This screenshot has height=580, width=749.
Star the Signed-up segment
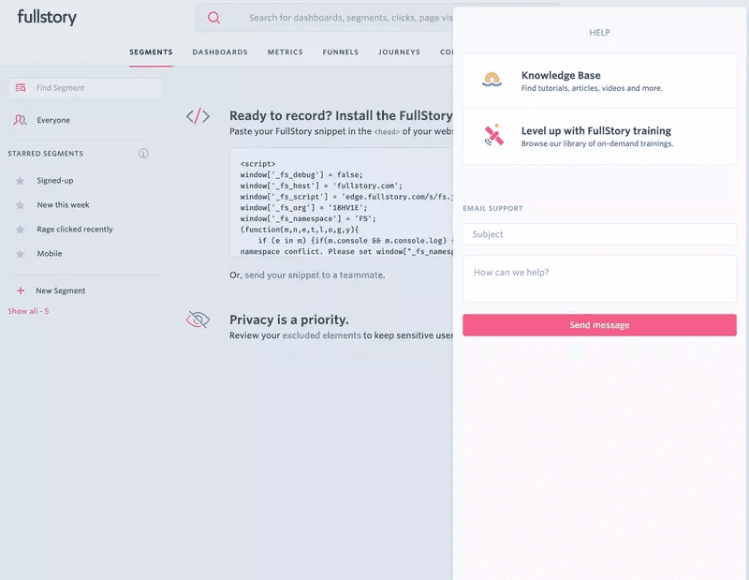[20, 180]
